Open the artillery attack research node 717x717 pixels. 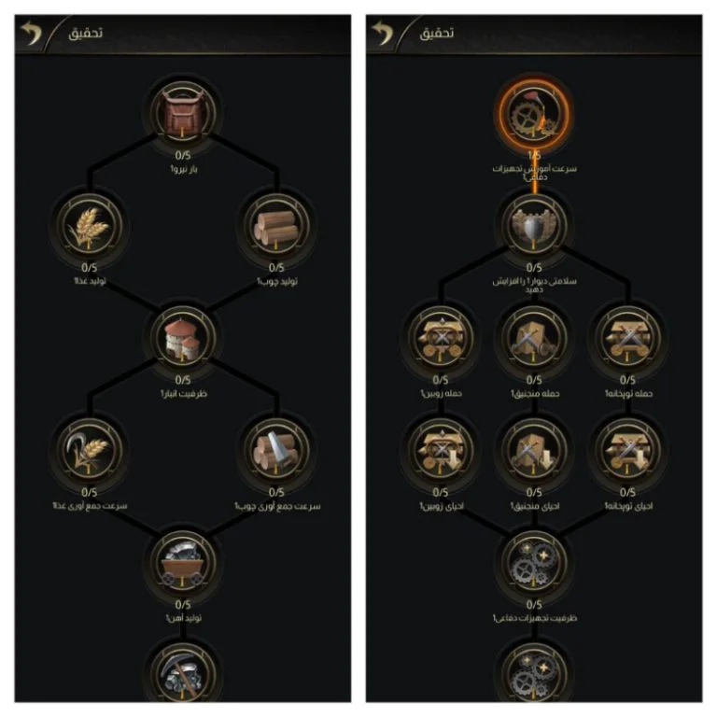point(627,337)
